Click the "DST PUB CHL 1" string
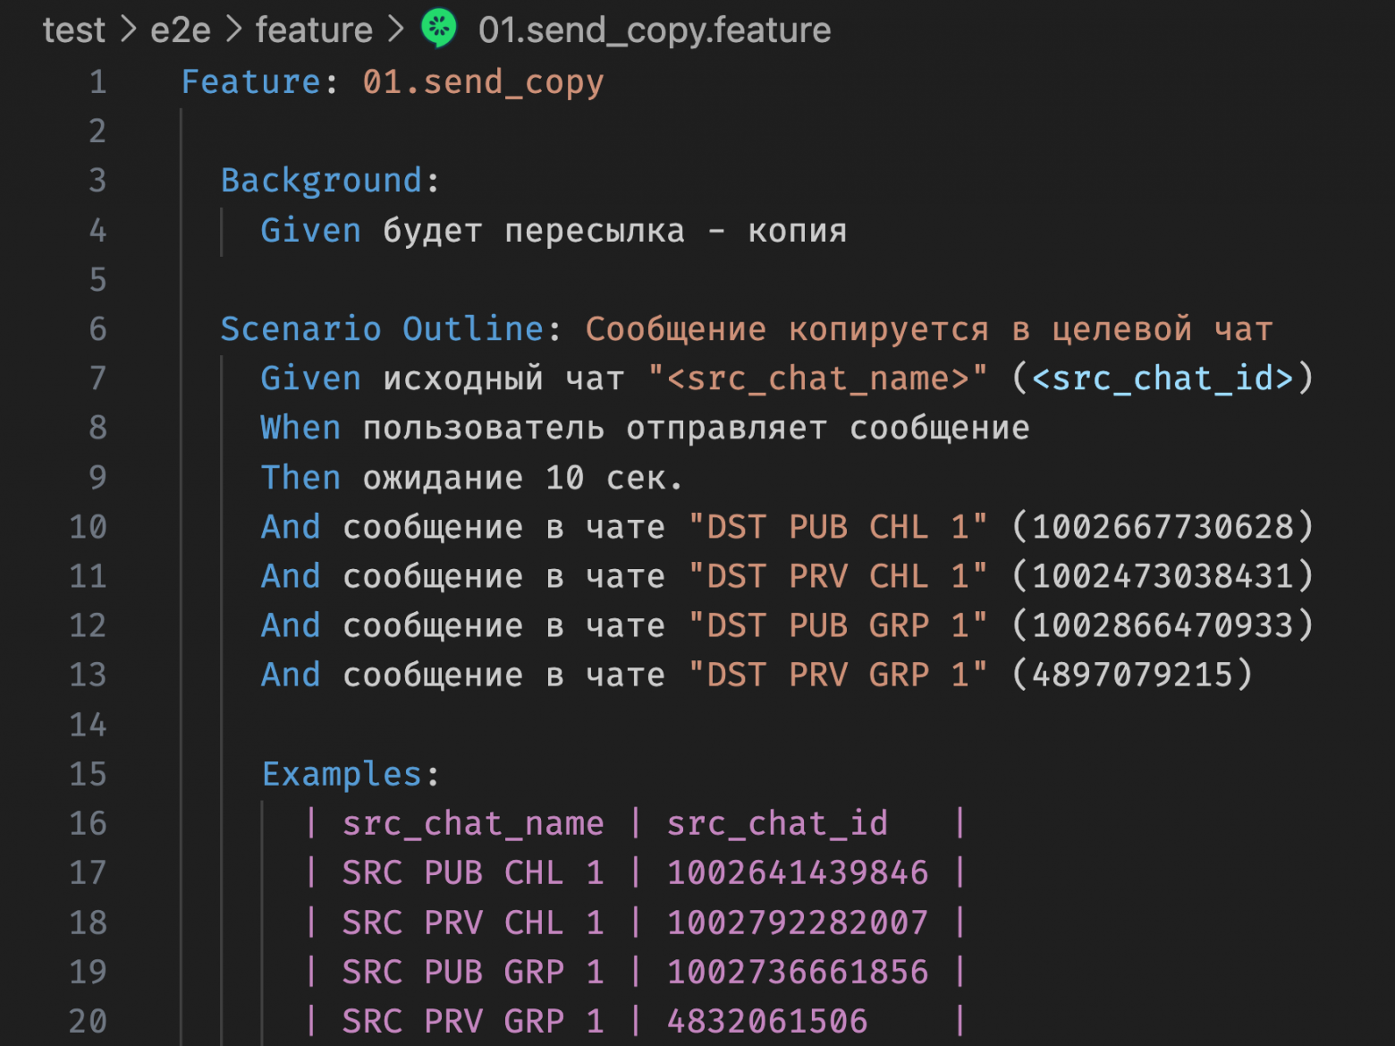Image resolution: width=1395 pixels, height=1046 pixels. pos(838,527)
